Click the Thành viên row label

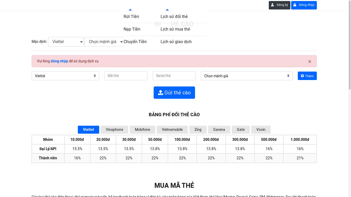48,158
